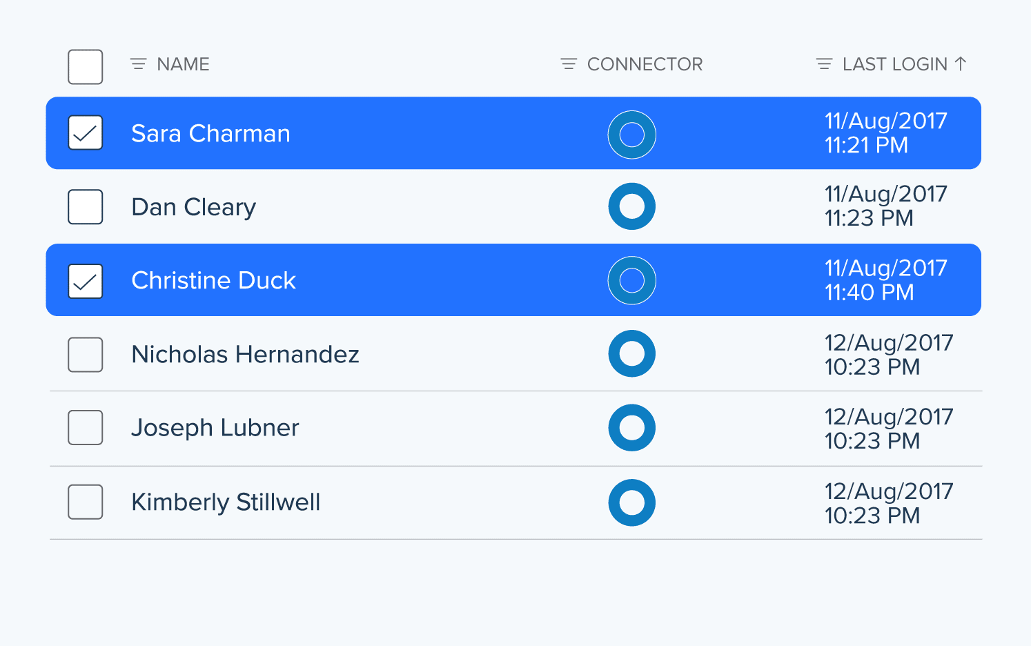Viewport: 1031px width, 646px height.
Task: Open the Kimberly Stillwell user name
Action: [x=226, y=502]
